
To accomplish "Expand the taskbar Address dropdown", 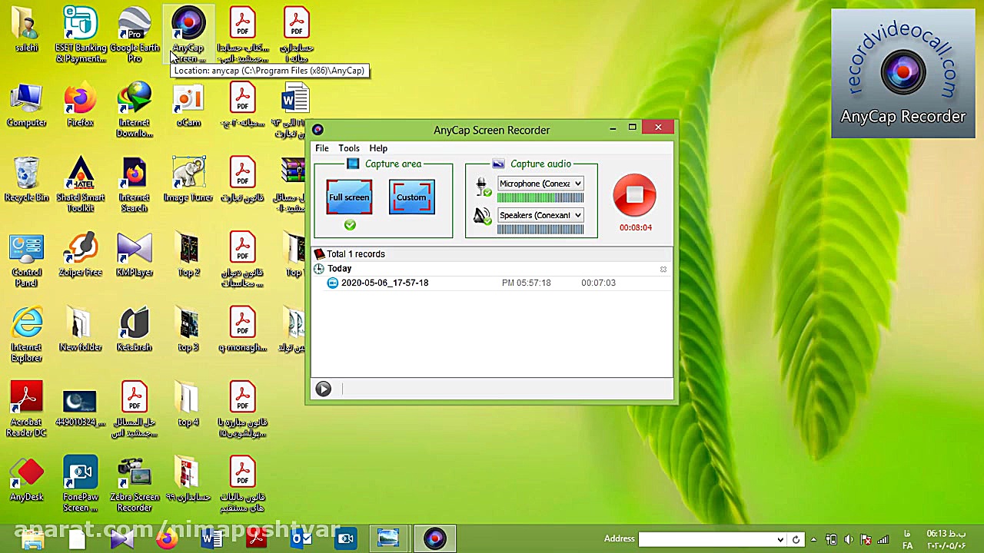I will pyautogui.click(x=780, y=539).
